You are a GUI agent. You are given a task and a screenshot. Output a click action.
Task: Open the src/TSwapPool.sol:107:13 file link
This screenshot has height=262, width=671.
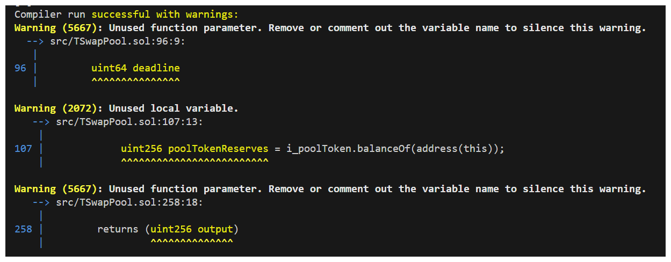coord(129,122)
